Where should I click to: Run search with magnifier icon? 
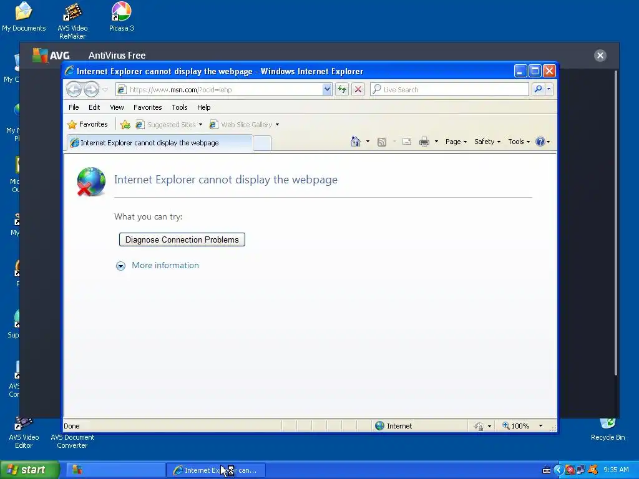pyautogui.click(x=539, y=89)
